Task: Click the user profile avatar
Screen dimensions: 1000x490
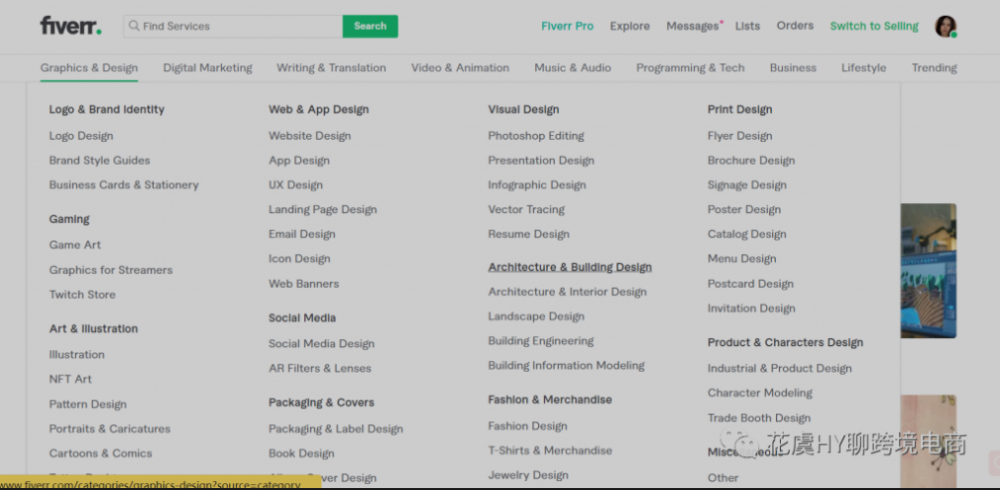Action: (x=945, y=27)
